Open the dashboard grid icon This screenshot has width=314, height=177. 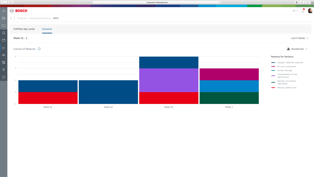click(x=4, y=18)
